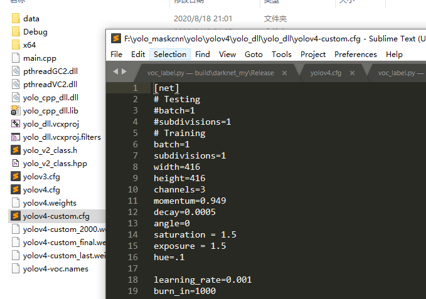Click the pthreadGC2.dll file icon
Screen dimensions: 426x299
(16, 71)
